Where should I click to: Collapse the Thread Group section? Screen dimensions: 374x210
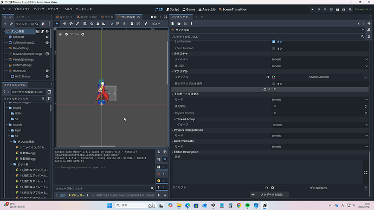click(175, 119)
